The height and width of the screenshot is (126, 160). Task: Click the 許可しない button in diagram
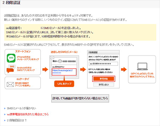click(x=104, y=85)
